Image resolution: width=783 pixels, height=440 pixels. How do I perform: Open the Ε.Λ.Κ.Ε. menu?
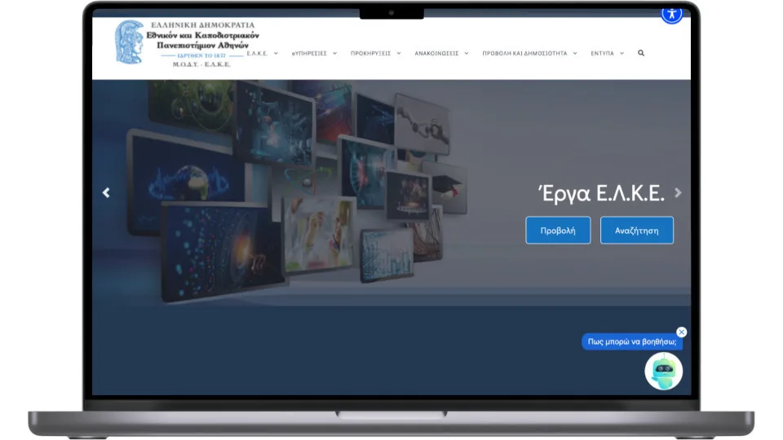tap(257, 54)
